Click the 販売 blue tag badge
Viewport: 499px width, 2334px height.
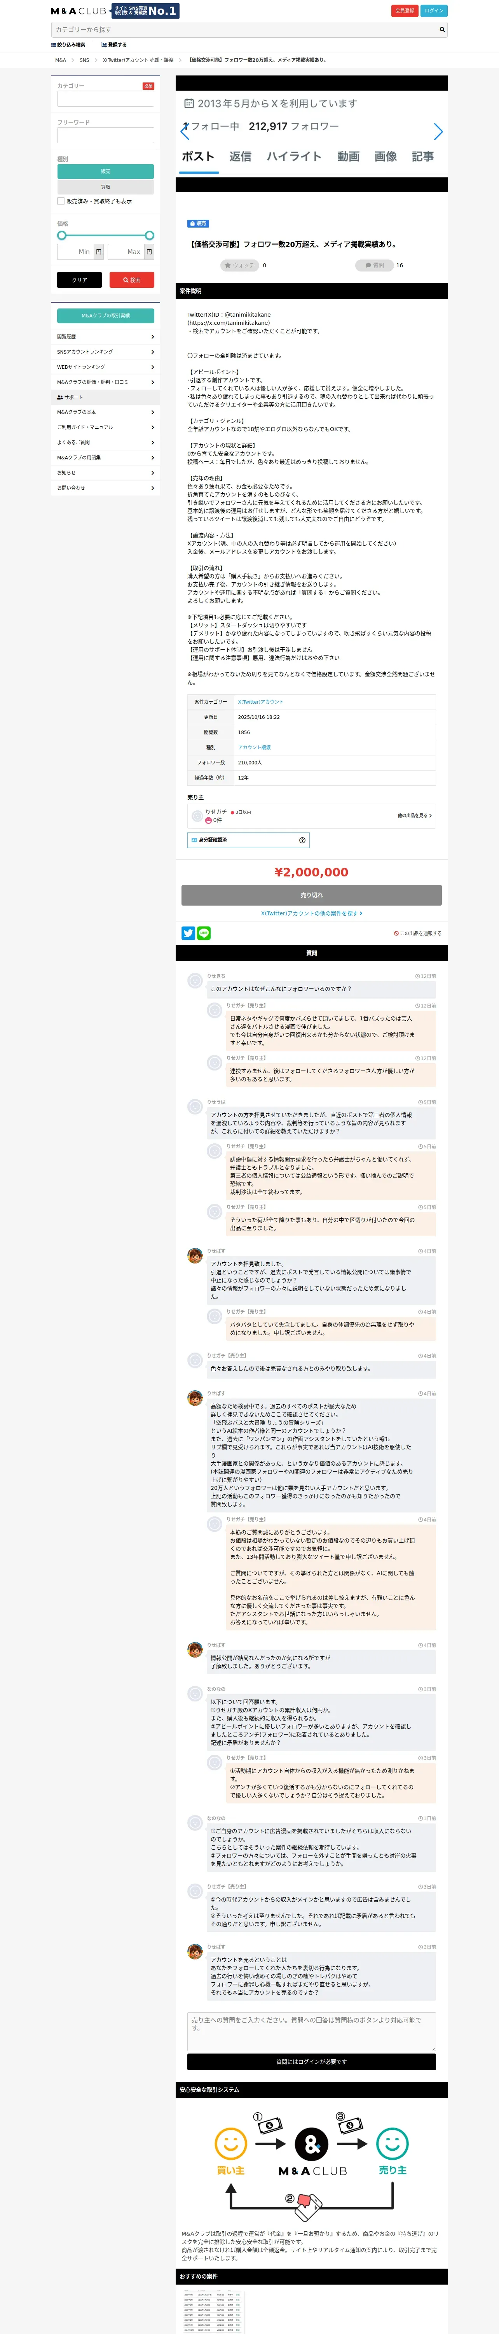[x=197, y=223]
